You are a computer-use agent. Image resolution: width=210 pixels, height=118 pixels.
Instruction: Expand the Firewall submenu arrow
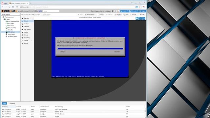tap(32, 41)
